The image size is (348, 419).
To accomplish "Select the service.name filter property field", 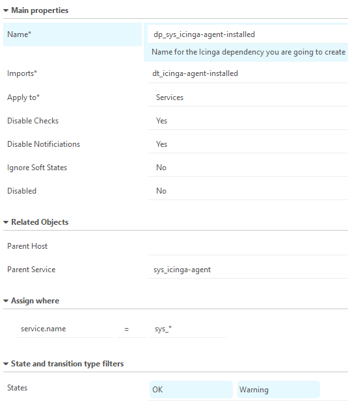I will [x=64, y=329].
